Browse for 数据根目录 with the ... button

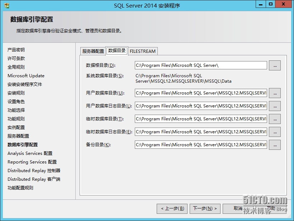pos(275,65)
